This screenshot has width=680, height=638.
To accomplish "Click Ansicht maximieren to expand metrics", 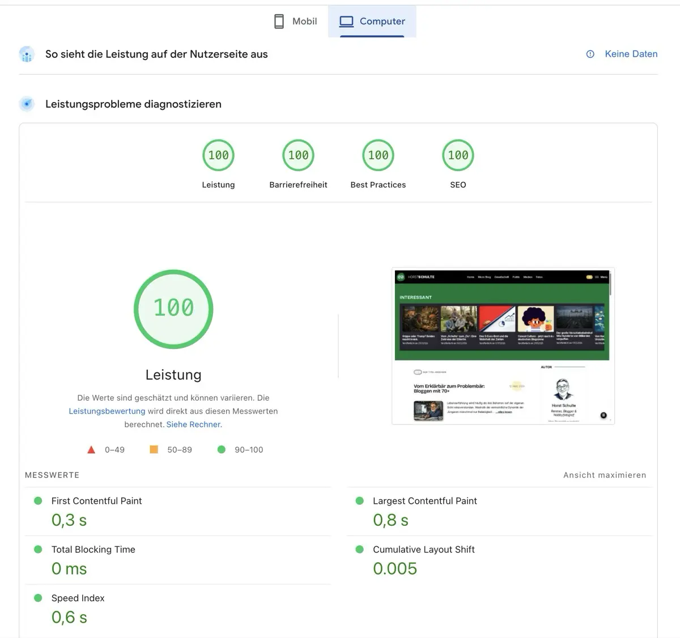I will coord(605,475).
